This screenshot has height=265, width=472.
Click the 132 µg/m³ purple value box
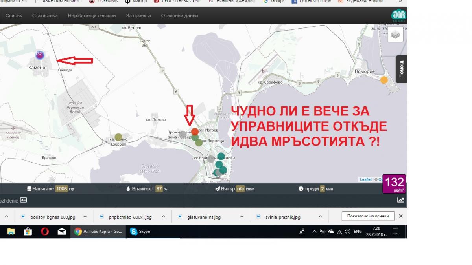(394, 184)
